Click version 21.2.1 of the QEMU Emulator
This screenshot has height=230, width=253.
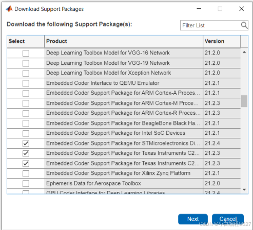click(212, 83)
